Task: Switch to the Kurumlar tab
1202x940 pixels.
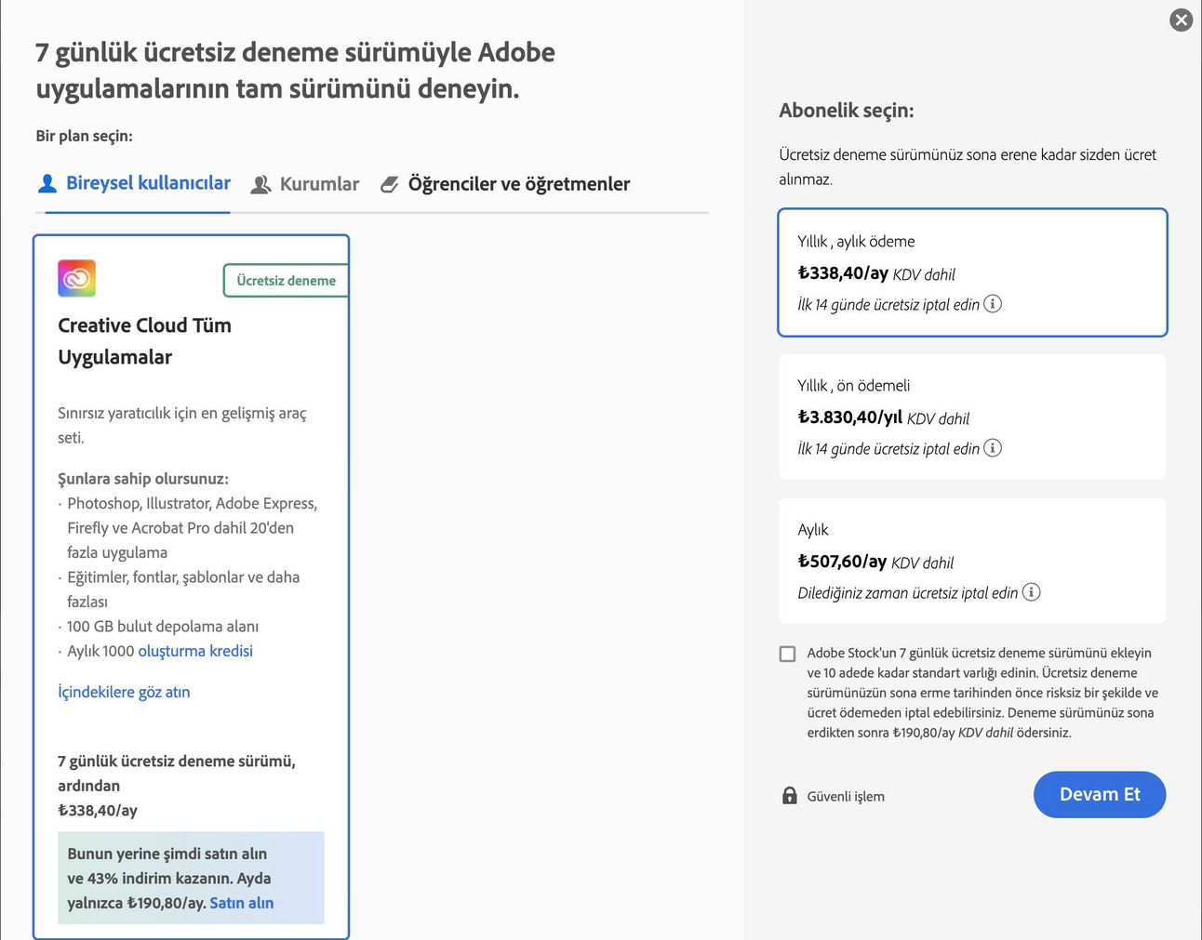Action: pyautogui.click(x=305, y=184)
